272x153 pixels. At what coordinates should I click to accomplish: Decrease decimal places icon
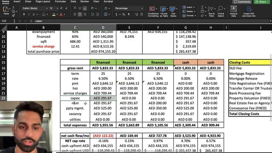tap(142, 14)
